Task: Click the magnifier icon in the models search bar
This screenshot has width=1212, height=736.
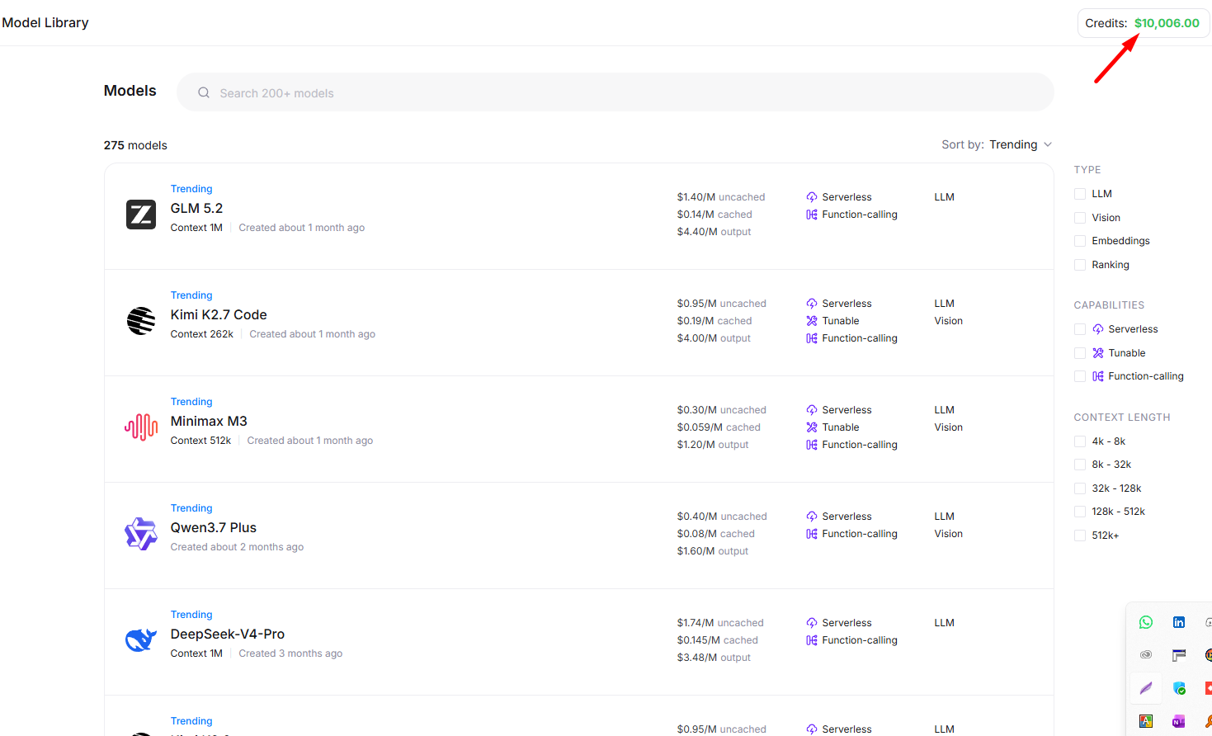Action: pyautogui.click(x=204, y=93)
